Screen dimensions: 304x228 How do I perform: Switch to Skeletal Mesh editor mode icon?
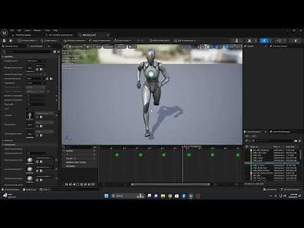250,41
